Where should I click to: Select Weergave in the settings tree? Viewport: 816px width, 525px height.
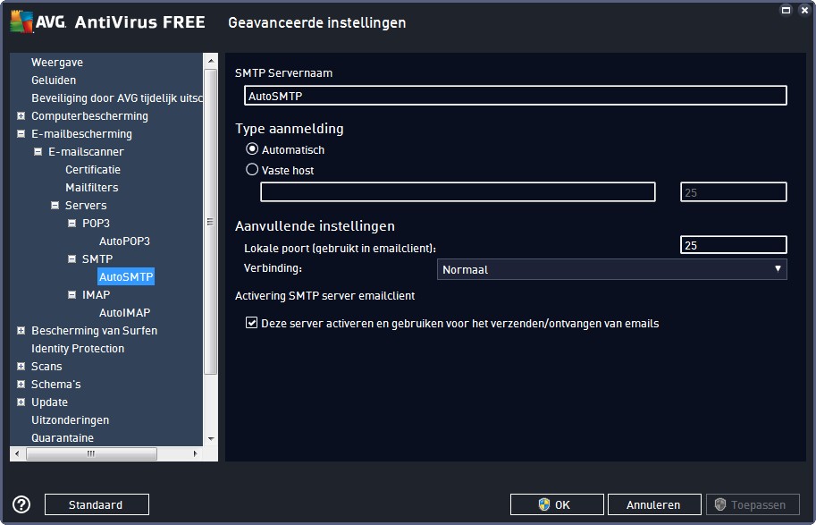click(x=57, y=62)
